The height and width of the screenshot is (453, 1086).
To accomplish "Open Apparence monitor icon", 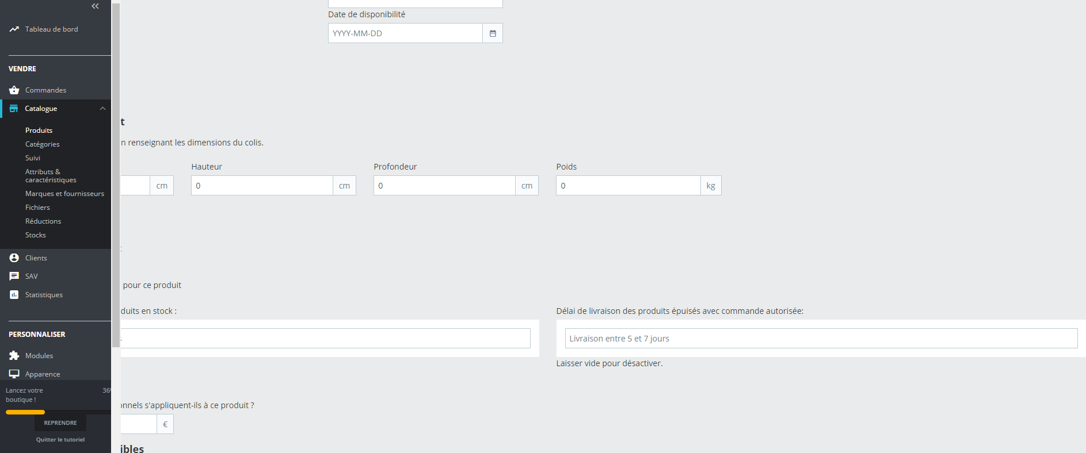I will click(14, 374).
